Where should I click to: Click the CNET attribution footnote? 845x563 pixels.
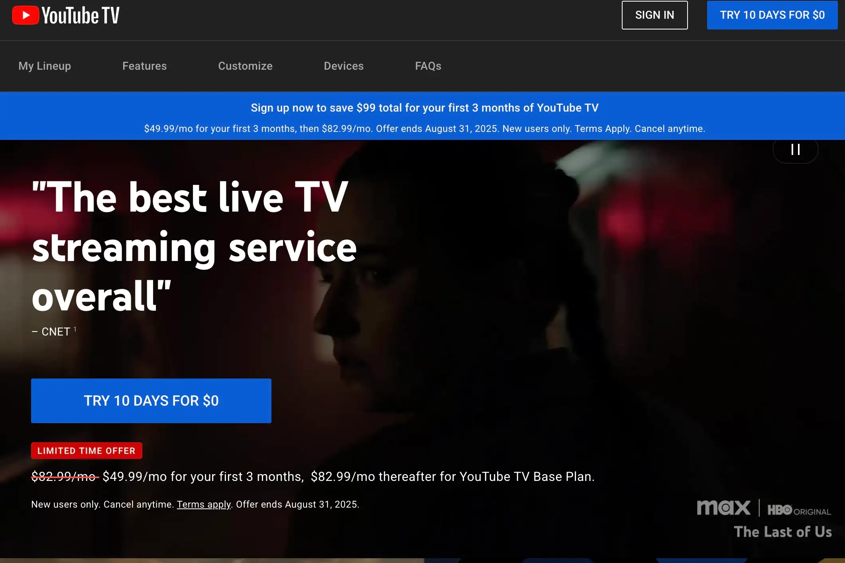pos(54,332)
